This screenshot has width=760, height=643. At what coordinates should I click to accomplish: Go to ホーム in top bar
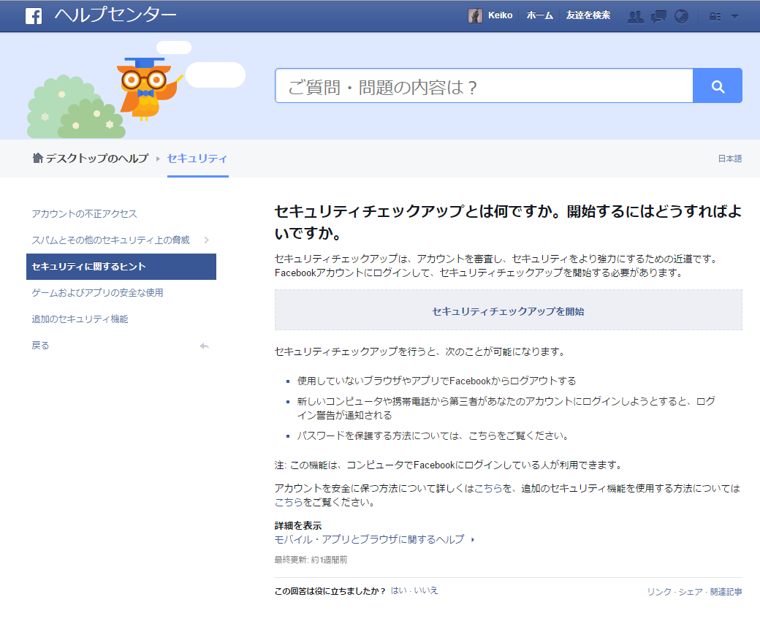[x=539, y=15]
